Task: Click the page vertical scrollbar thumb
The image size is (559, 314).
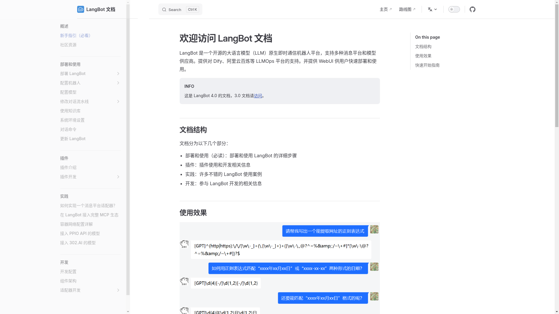Action: click(x=557, y=66)
